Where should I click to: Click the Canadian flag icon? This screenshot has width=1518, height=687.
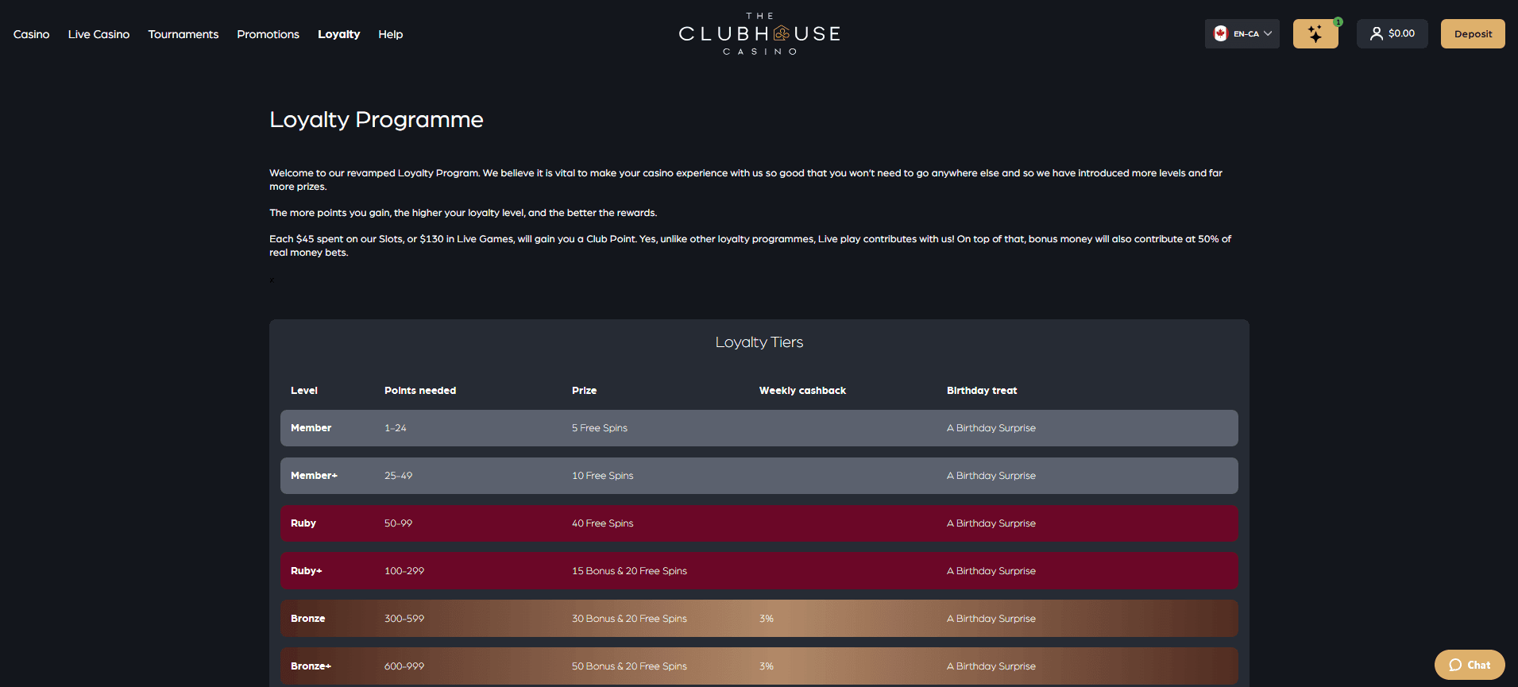pyautogui.click(x=1221, y=33)
